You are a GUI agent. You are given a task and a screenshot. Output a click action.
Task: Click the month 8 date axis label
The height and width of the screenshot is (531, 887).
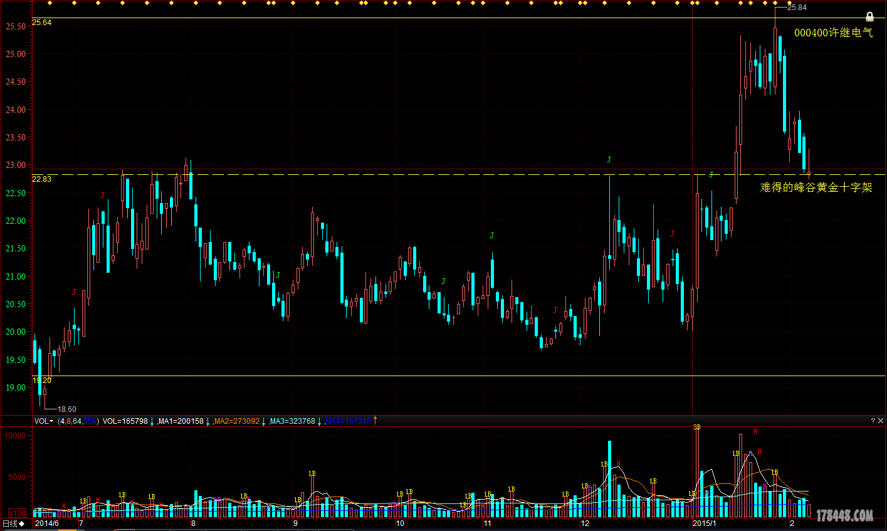click(193, 523)
